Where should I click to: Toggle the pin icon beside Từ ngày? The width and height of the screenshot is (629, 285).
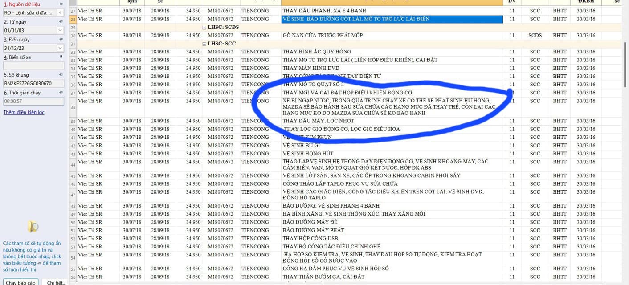[x=61, y=22]
